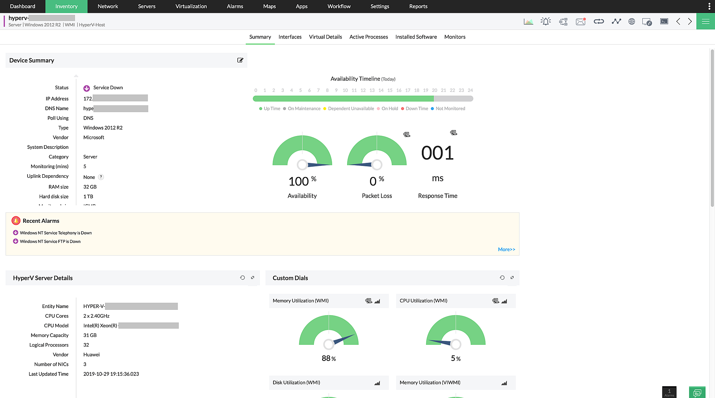Click the web/globe browser icon
715x398 pixels.
[x=632, y=21]
